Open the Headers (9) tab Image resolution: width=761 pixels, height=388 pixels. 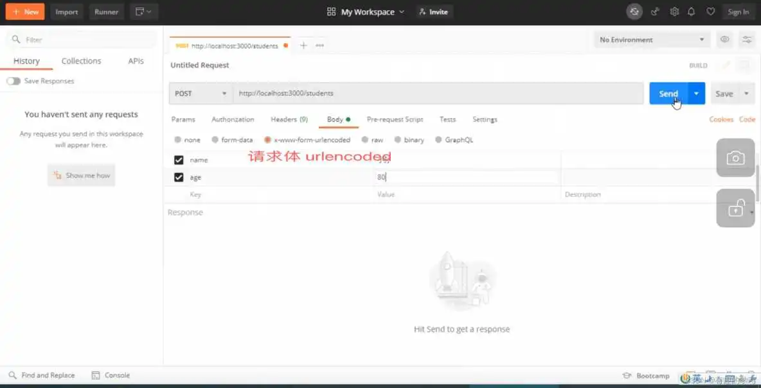coord(289,119)
